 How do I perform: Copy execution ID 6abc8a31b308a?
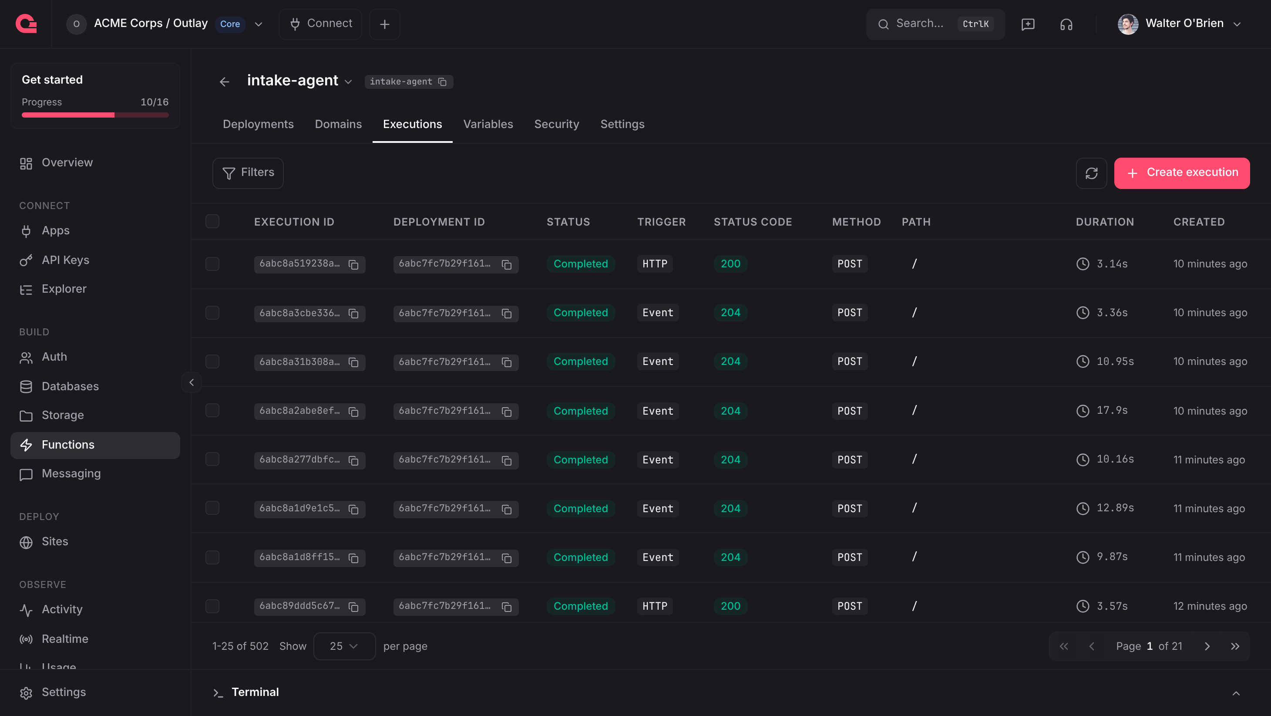[x=353, y=362]
